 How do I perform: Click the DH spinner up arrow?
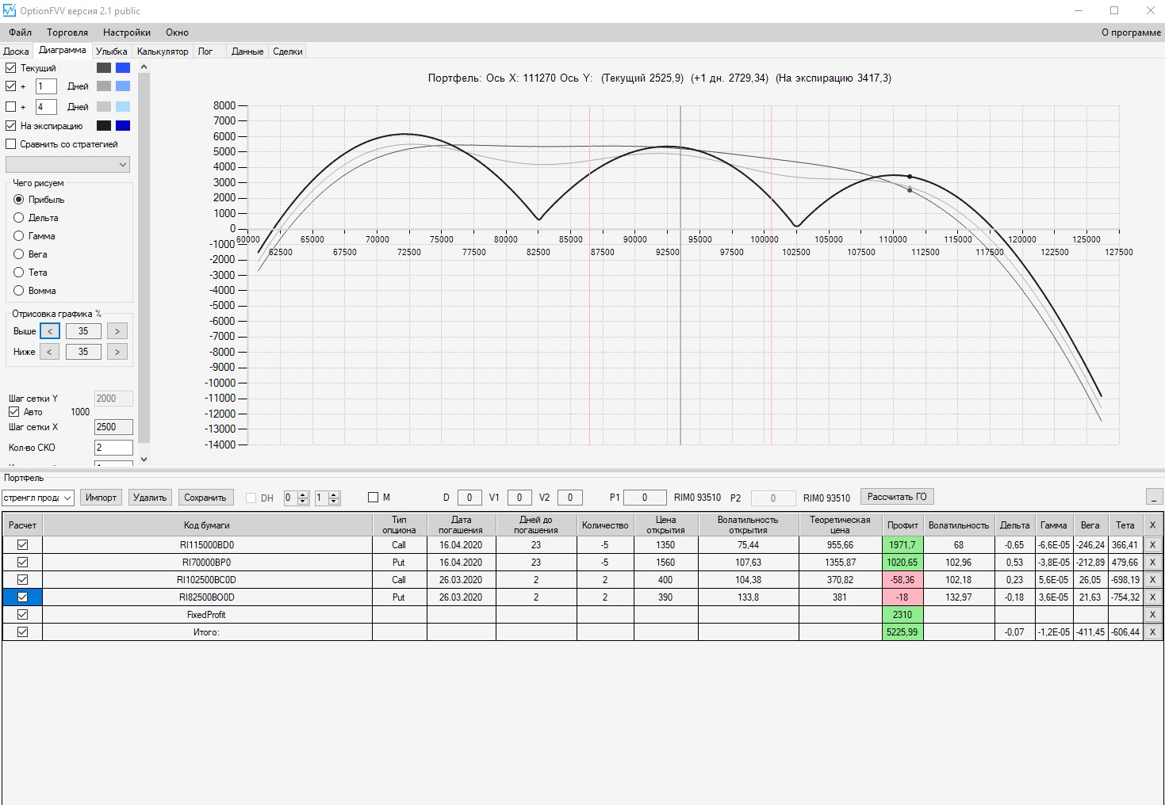(303, 494)
